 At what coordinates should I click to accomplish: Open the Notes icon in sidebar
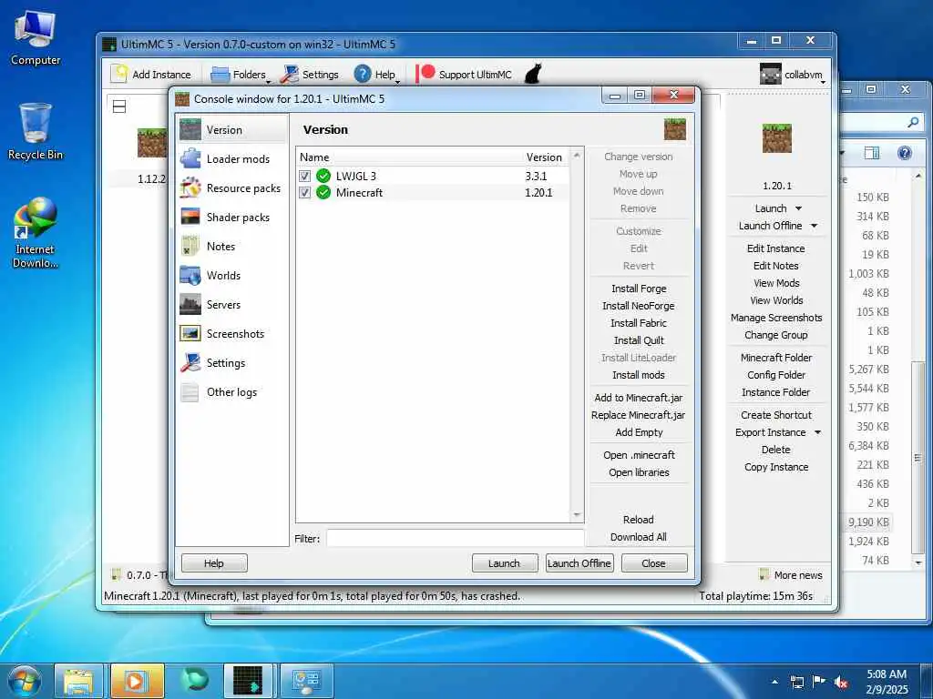pos(190,246)
